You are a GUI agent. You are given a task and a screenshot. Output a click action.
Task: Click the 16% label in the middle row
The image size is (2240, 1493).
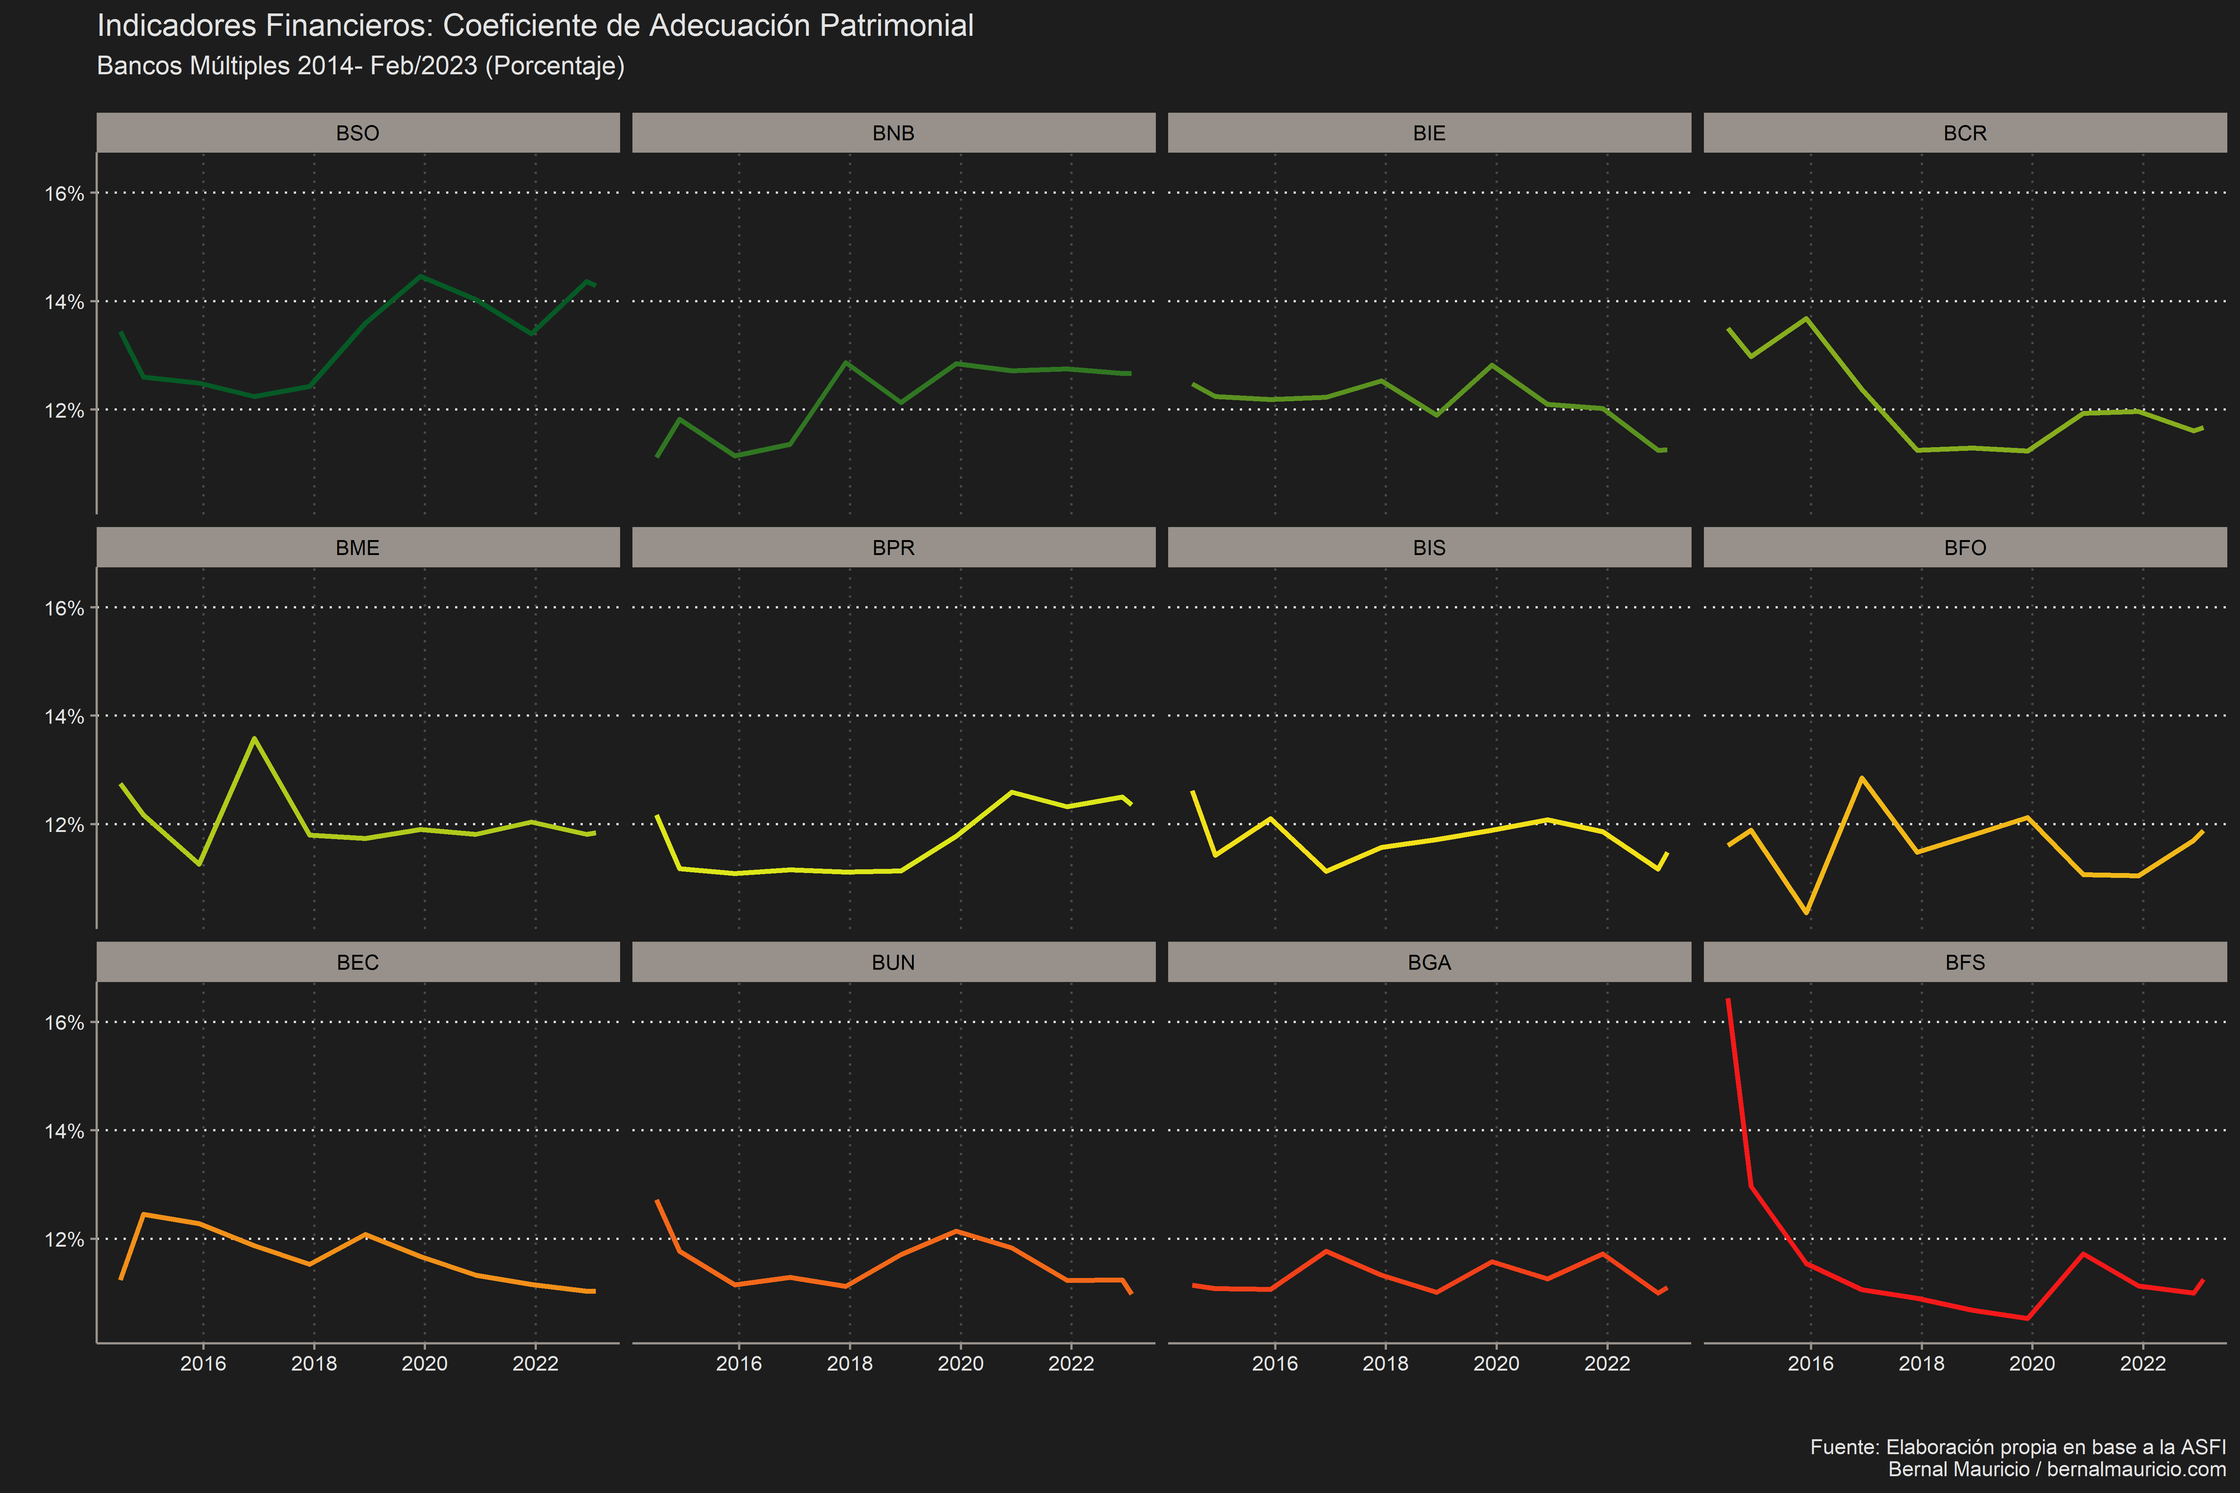pyautogui.click(x=65, y=608)
